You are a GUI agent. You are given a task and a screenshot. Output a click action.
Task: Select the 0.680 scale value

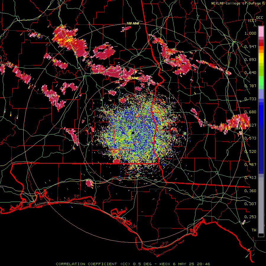point(250,112)
